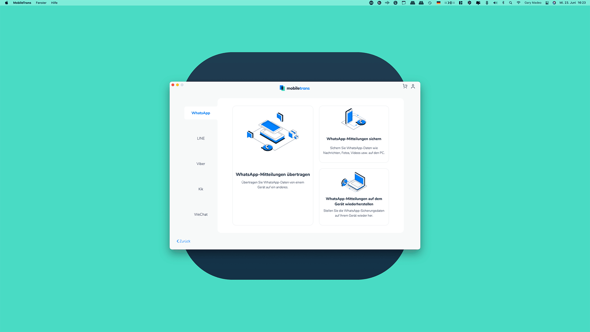This screenshot has height=332, width=590.
Task: Open the Apple menu
Action: coord(6,3)
